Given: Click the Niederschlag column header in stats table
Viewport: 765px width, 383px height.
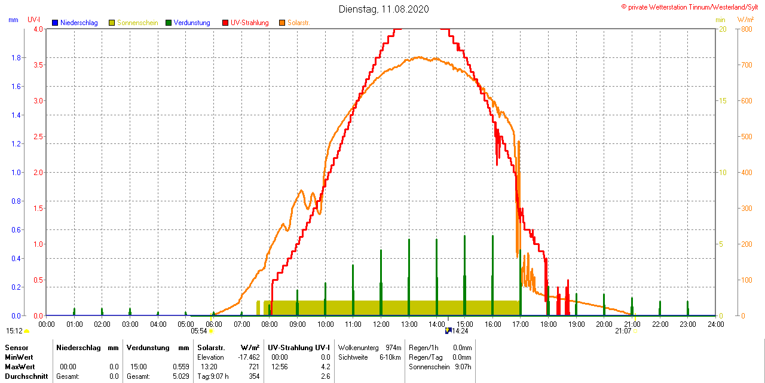Looking at the screenshot, I should (78, 347).
